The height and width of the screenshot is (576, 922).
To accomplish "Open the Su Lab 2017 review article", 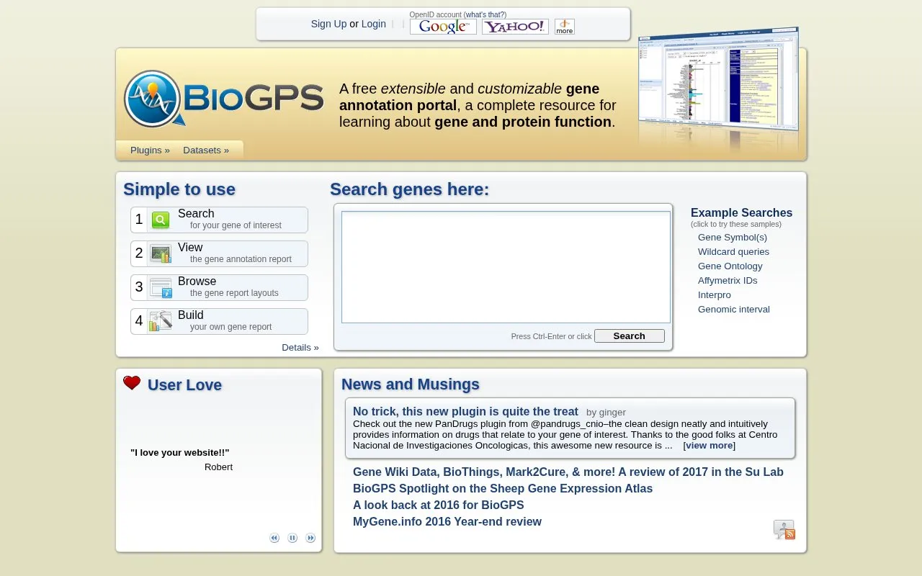I will click(x=568, y=472).
